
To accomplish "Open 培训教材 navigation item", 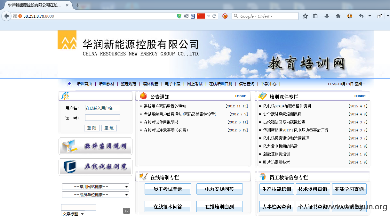I will pyautogui.click(x=107, y=84).
